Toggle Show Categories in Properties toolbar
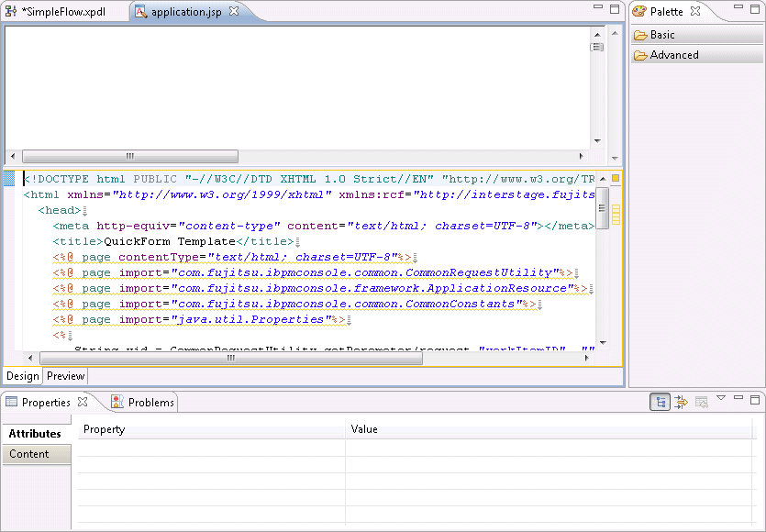This screenshot has width=766, height=532. pos(660,402)
